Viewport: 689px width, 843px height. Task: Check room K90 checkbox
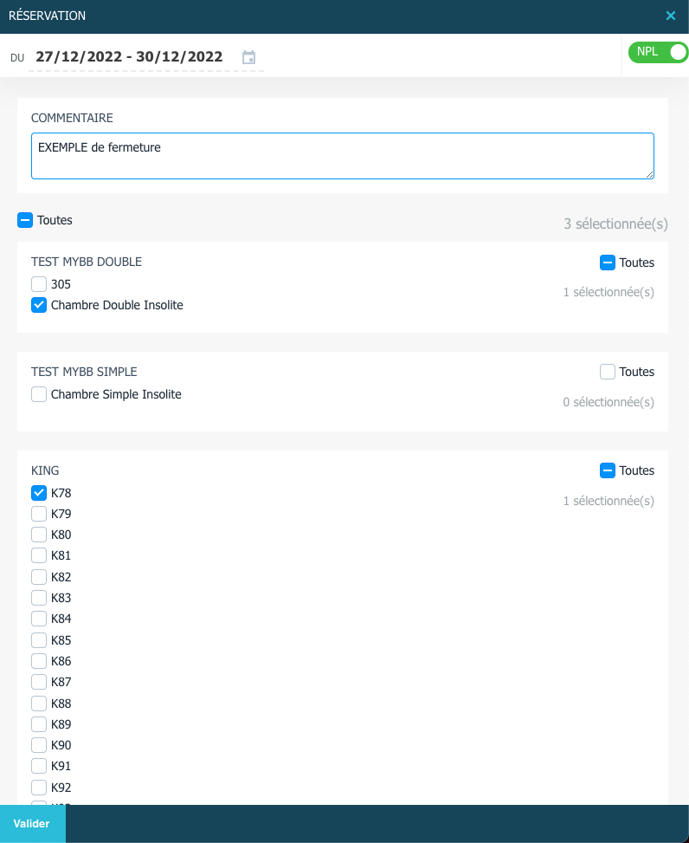click(39, 745)
